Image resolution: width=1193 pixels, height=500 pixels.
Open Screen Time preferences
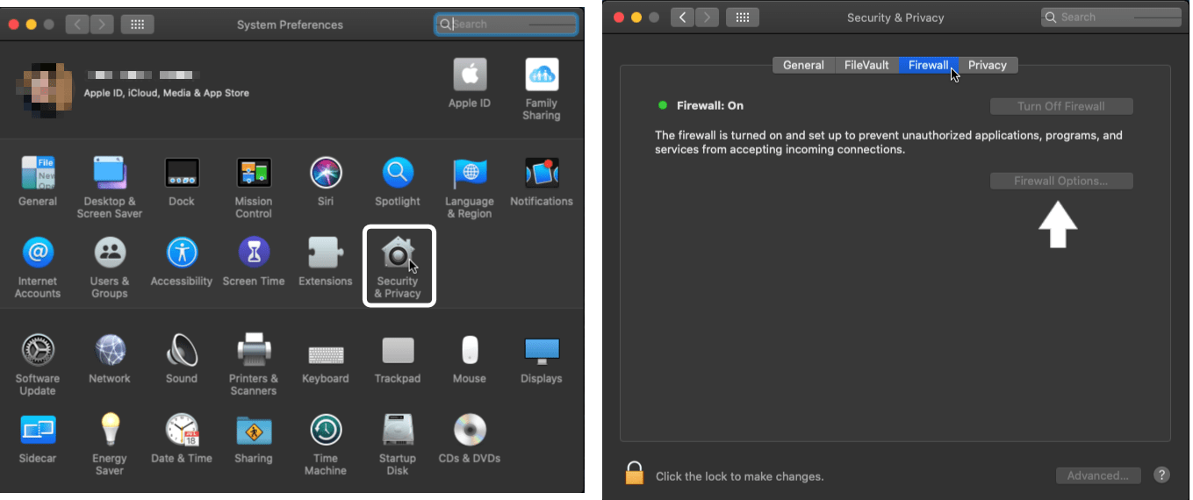(254, 262)
